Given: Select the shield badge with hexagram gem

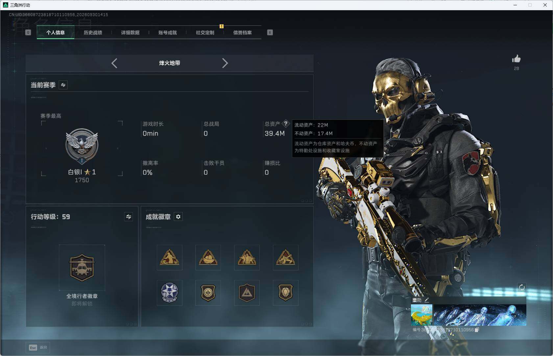Looking at the screenshot, I should coord(286,292).
